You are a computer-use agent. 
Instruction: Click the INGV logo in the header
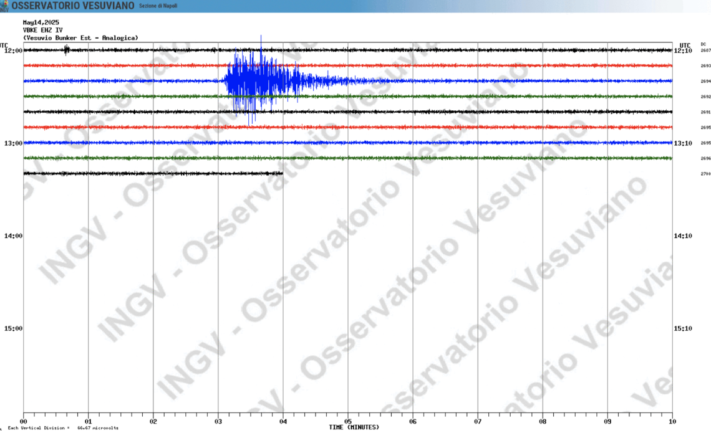pos(4,6)
